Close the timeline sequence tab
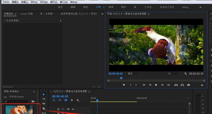The image size is (212, 114). [51, 92]
